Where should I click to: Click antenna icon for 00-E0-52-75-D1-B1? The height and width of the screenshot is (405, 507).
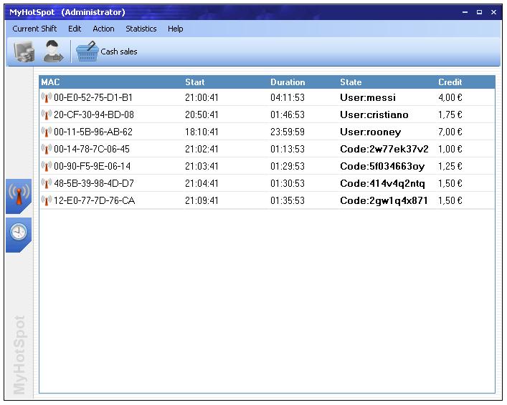46,97
